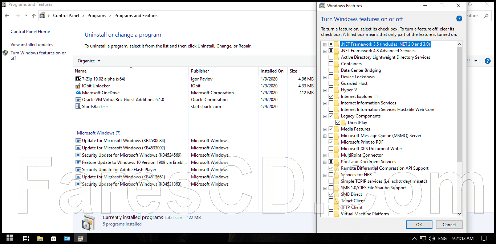Click the folder icon beside Hyper-V

(x=336, y=90)
